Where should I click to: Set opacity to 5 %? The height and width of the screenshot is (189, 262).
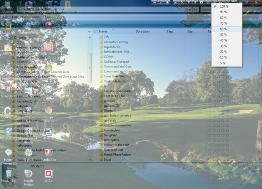coord(227,63)
